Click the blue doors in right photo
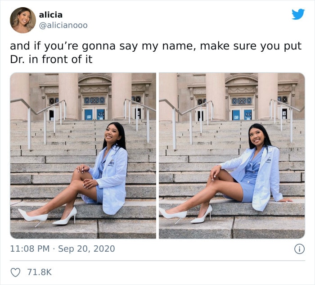The height and width of the screenshot is (285, 315). pos(242,114)
